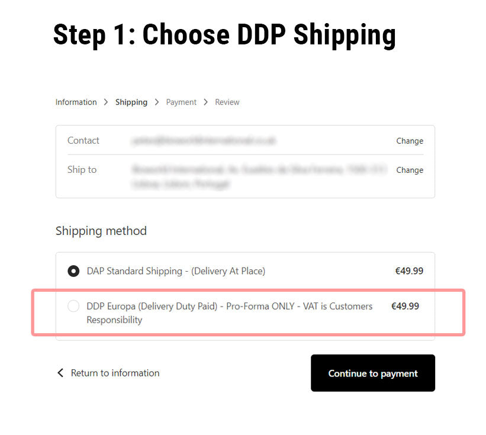Select the DDP Europa radio button
This screenshot has width=486, height=435.
(x=73, y=306)
